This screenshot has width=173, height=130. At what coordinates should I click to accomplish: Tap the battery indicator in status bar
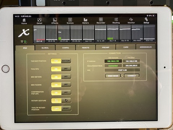point(154,16)
